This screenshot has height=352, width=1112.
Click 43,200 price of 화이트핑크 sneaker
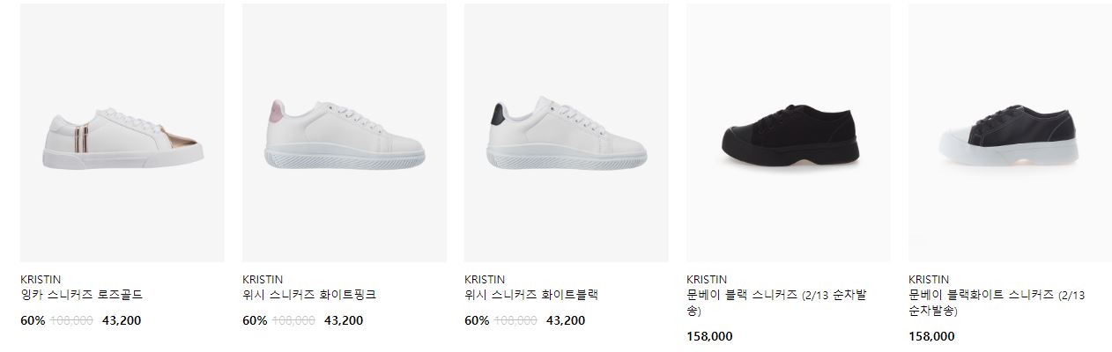(x=344, y=320)
